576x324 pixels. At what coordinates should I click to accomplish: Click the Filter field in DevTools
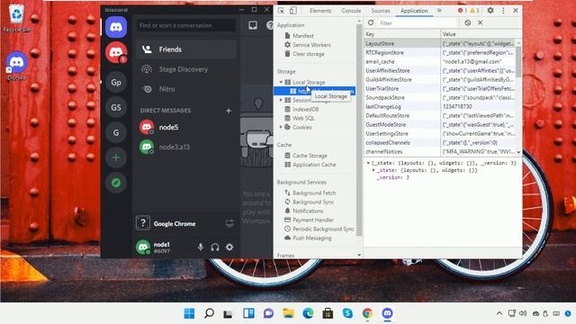tap(417, 22)
